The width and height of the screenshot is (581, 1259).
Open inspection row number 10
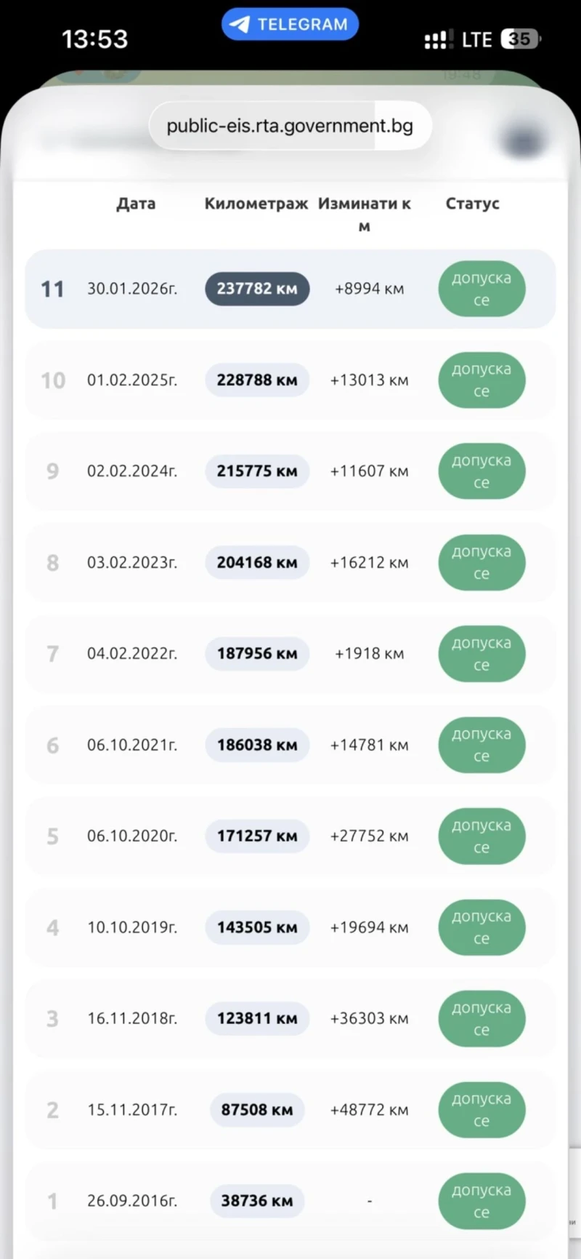pyautogui.click(x=290, y=380)
